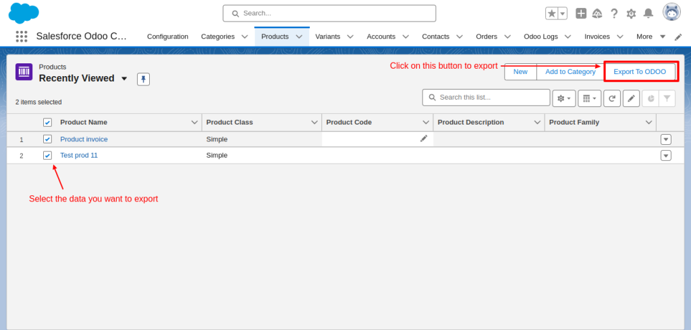Open Product Description column options chevron
The height and width of the screenshot is (330, 691).
tap(537, 123)
